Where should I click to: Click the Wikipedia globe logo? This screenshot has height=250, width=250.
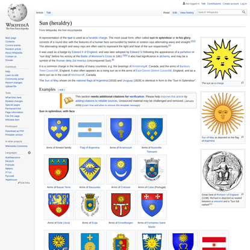17,12
